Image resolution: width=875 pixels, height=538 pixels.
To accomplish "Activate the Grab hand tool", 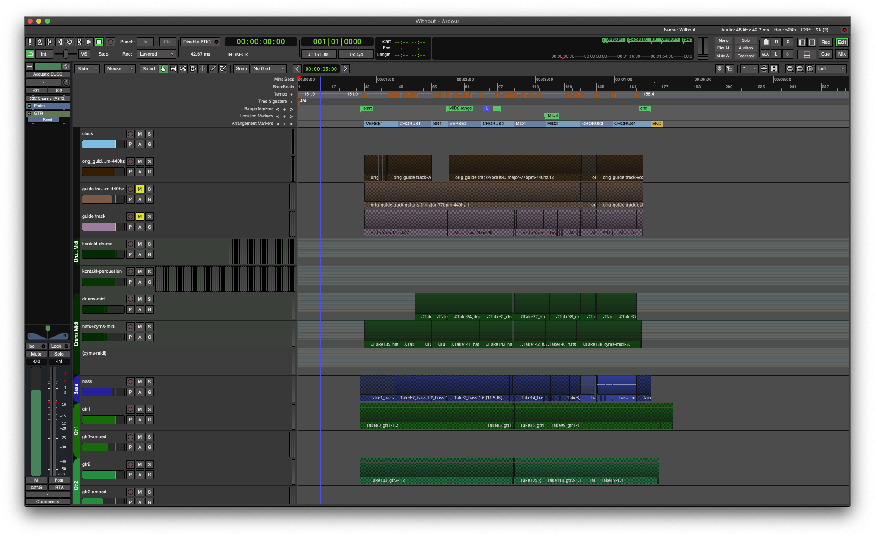I will point(163,68).
